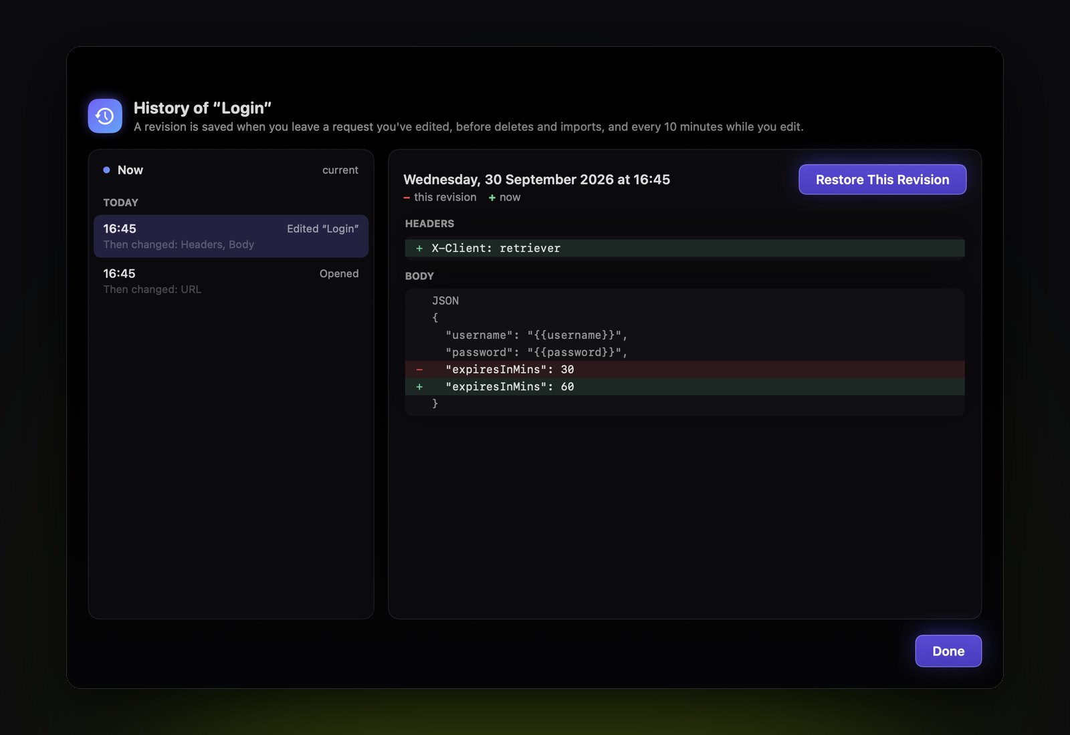1070x735 pixels.
Task: Select the 16:45 Opened revision
Action: point(231,281)
